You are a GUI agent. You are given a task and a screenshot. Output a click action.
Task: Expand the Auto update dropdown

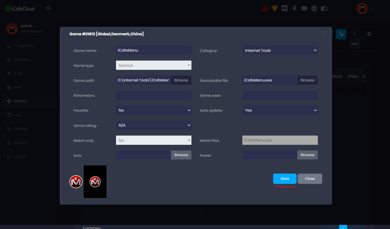click(x=280, y=110)
